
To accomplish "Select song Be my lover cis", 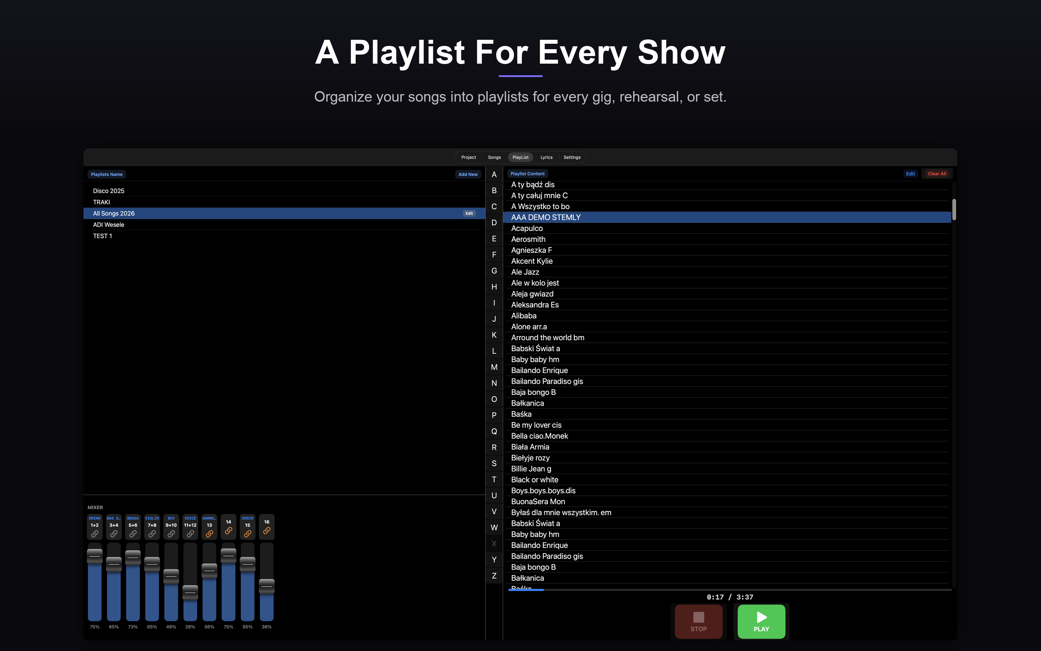I will (727, 425).
